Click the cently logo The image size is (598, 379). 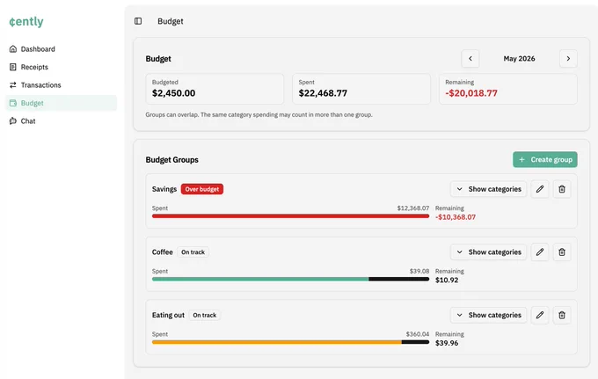(26, 22)
